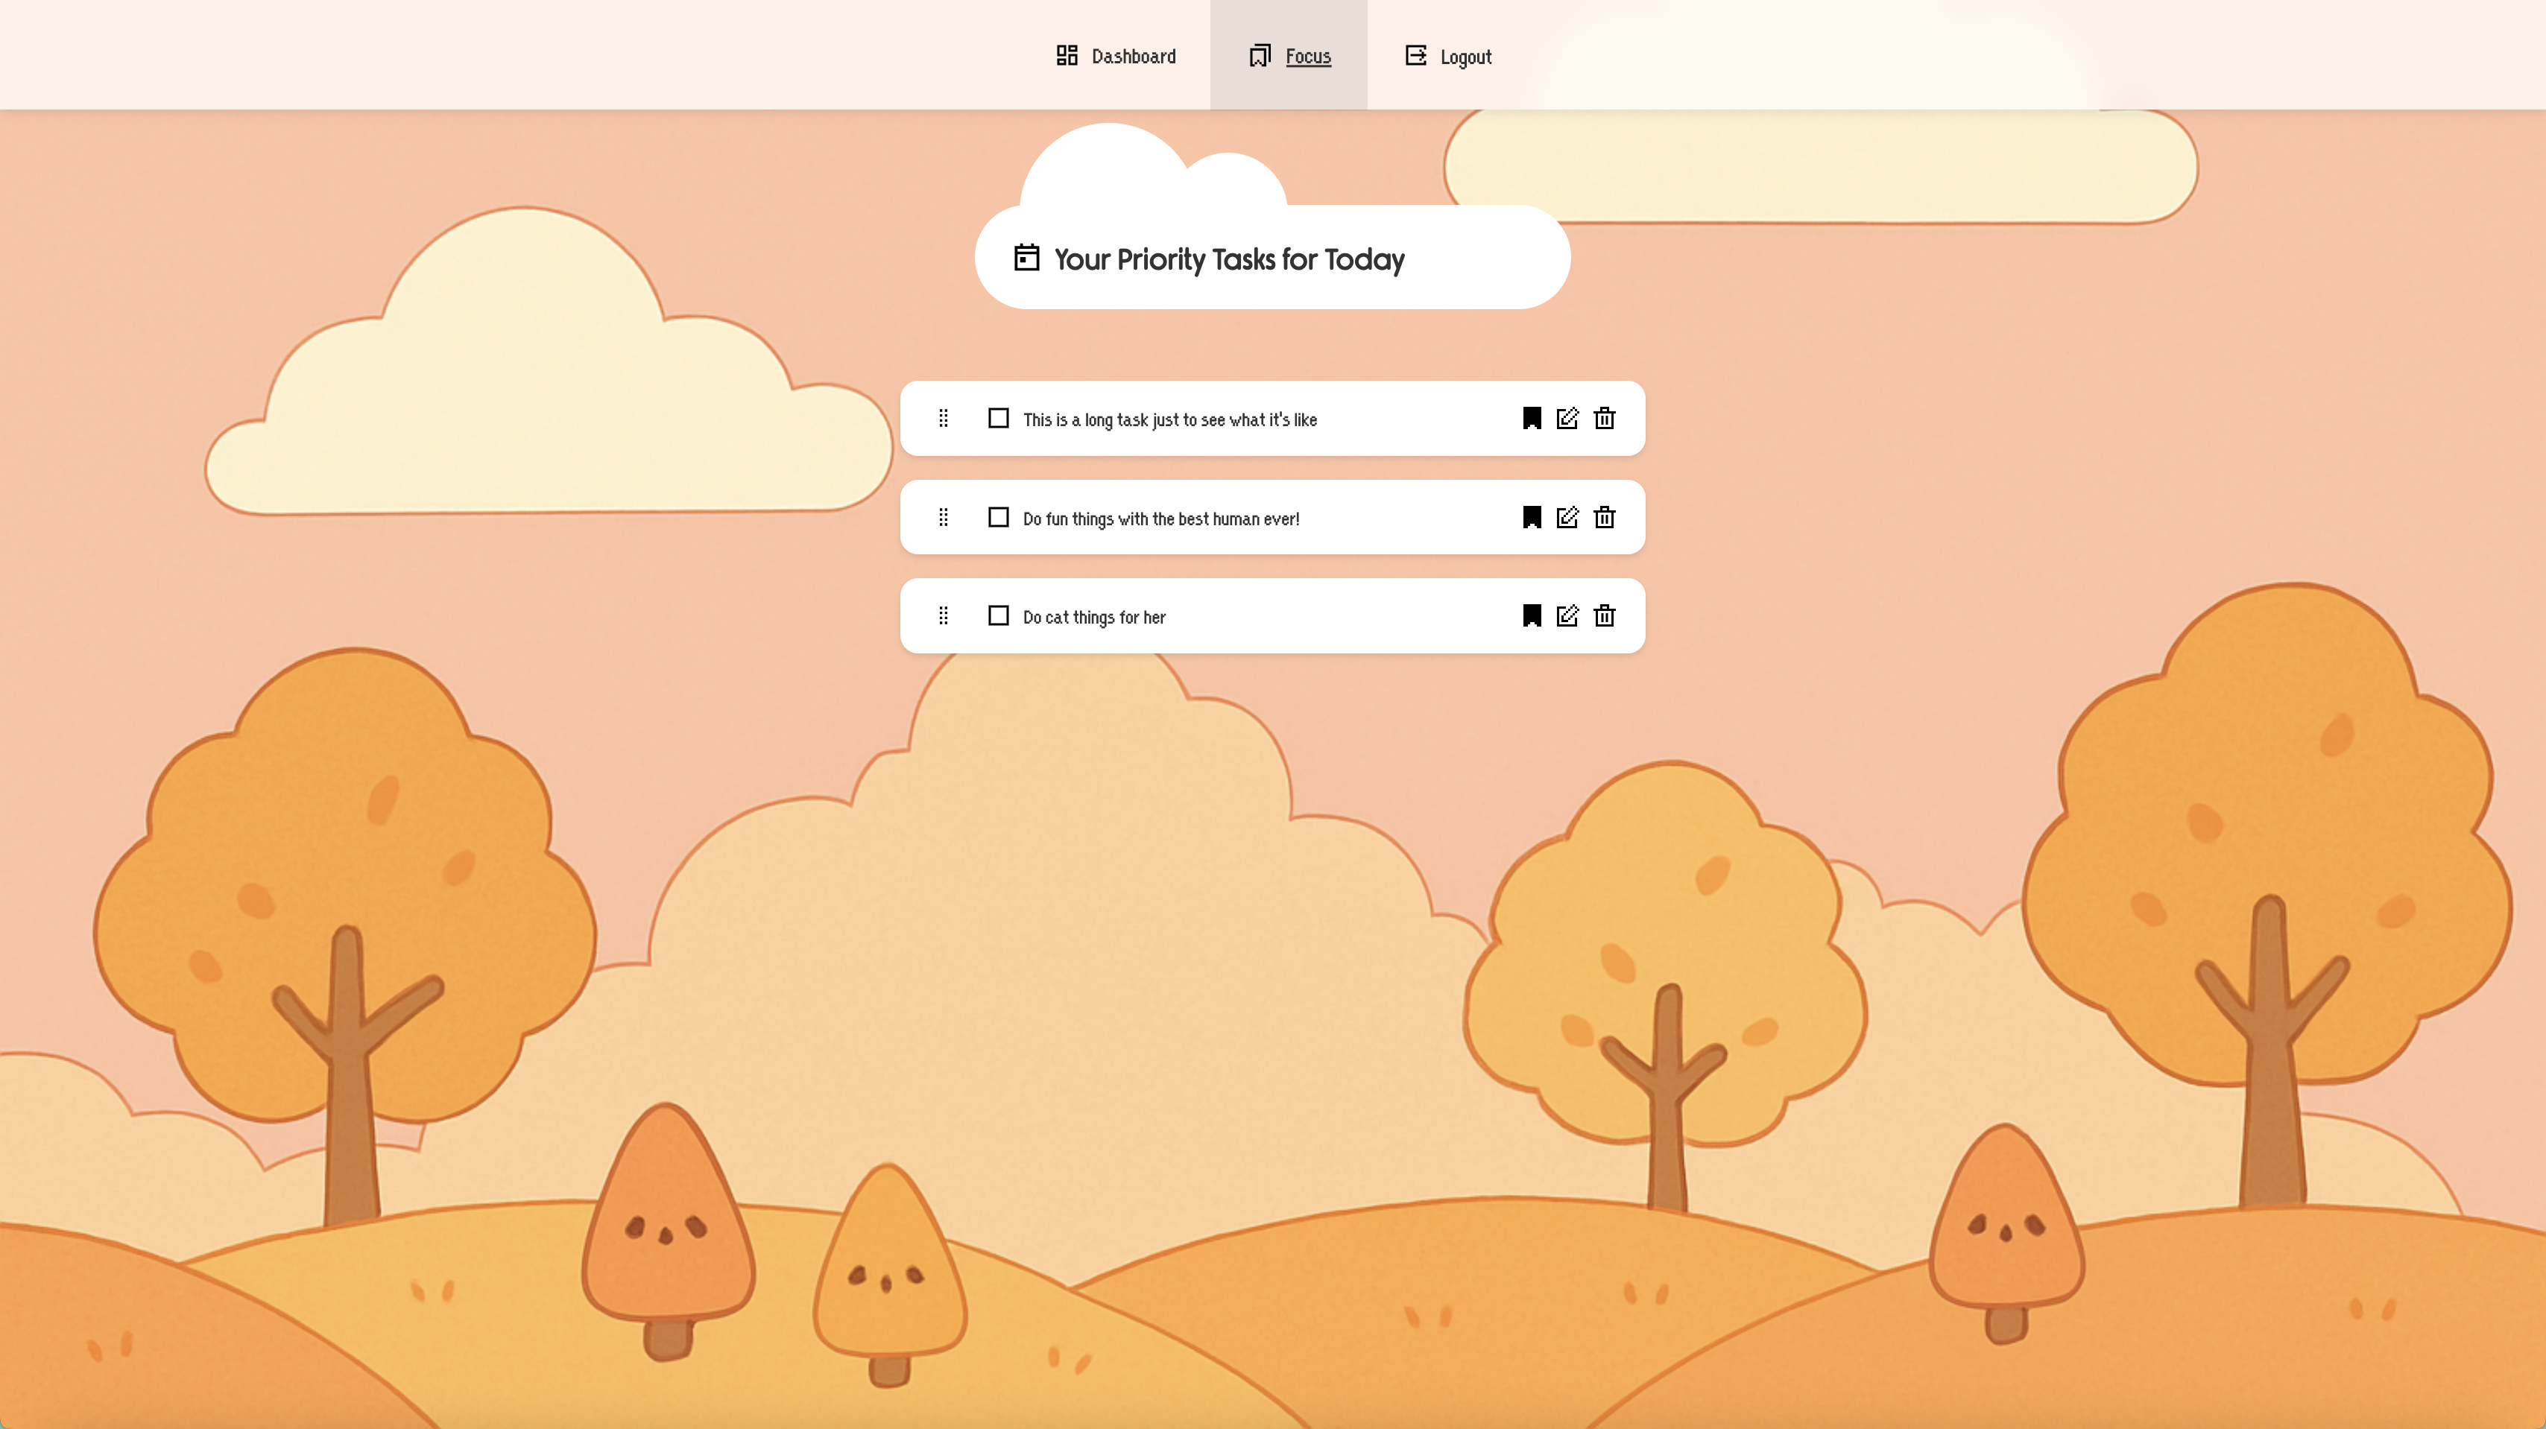Delete 'Do fun things with the best human ever!'

(1604, 517)
